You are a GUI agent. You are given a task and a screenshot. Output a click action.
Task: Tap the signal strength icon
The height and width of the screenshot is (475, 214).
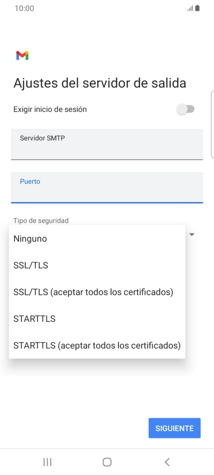click(x=190, y=9)
